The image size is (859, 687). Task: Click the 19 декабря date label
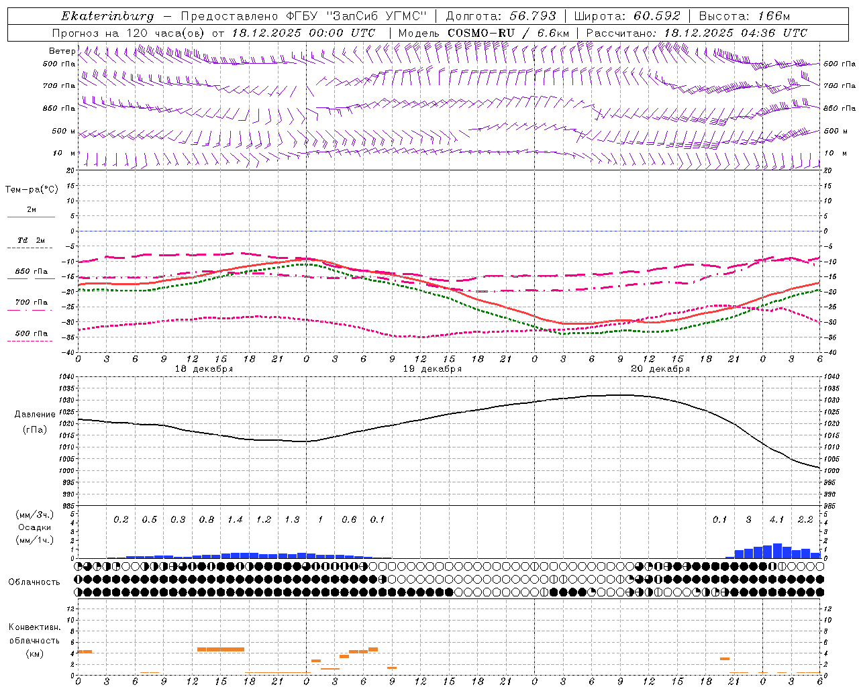click(432, 369)
